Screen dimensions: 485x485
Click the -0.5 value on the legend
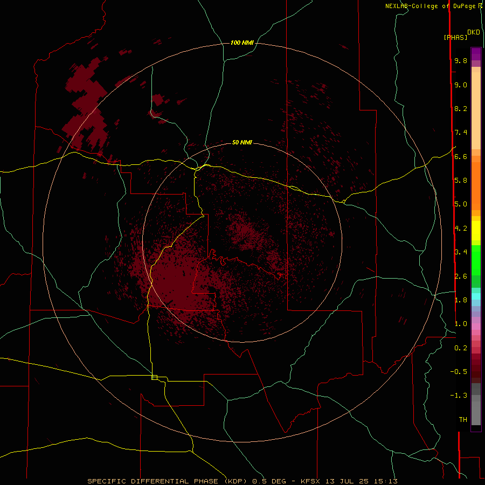click(459, 371)
